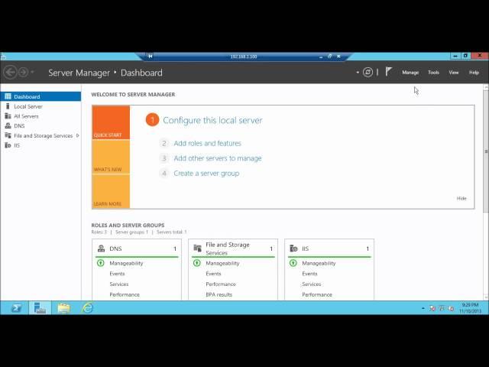Click Server Manager taskbar icon

(40, 308)
